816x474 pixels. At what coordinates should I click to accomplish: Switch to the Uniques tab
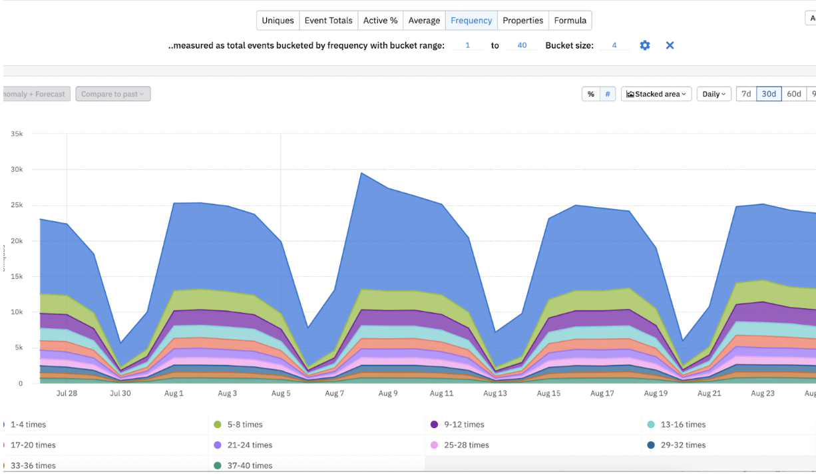[x=278, y=21]
